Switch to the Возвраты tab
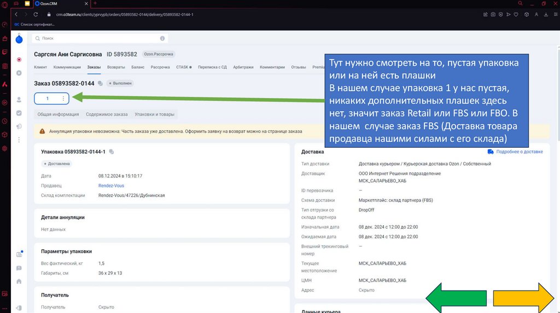560x313 pixels. (116, 68)
